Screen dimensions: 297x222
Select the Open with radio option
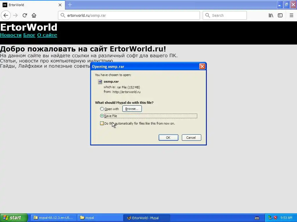pos(102,109)
